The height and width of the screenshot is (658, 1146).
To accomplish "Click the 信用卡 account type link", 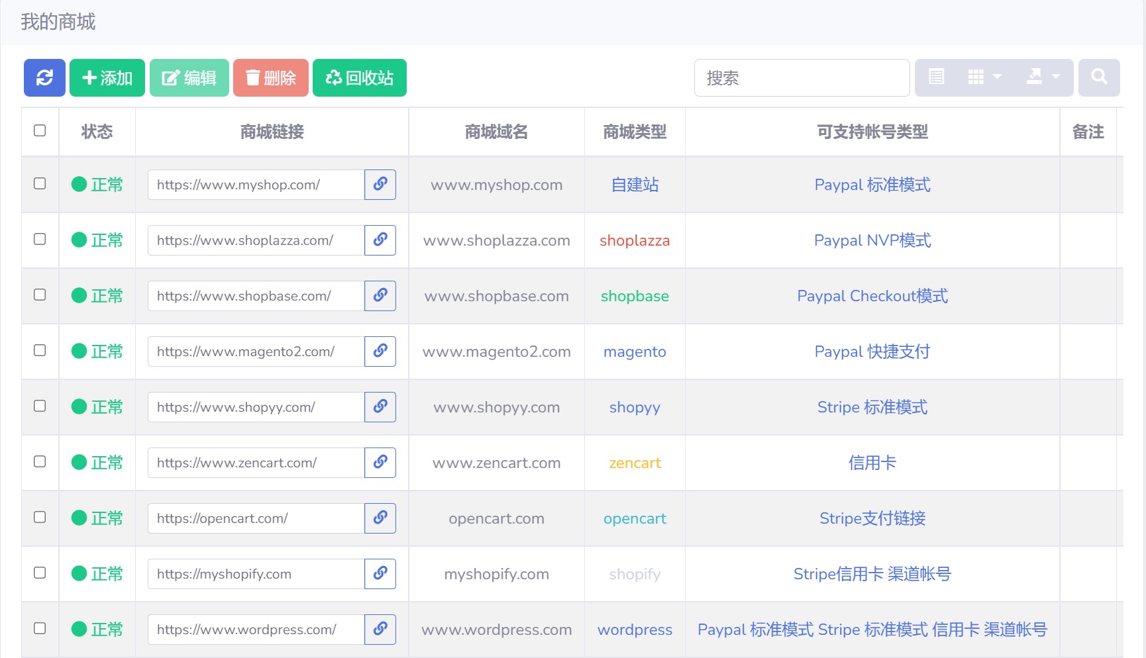I will pos(872,463).
